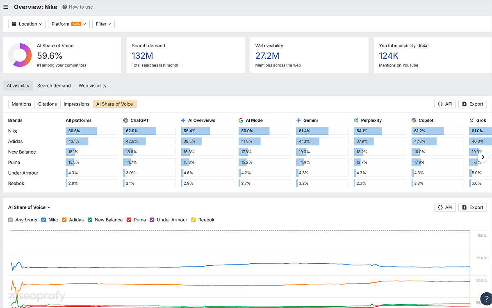The height and width of the screenshot is (308, 492).
Task: Click the globe icon in the Location button
Action: click(x=14, y=24)
